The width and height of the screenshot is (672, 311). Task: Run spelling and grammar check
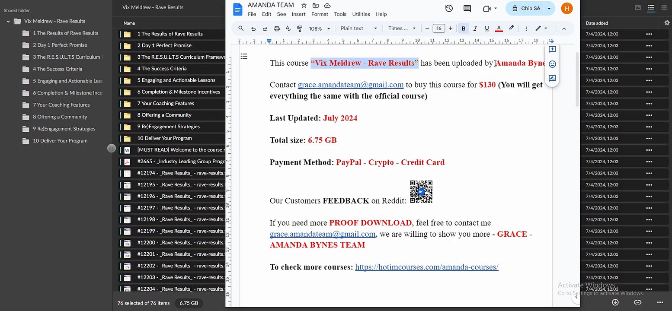coord(288,29)
